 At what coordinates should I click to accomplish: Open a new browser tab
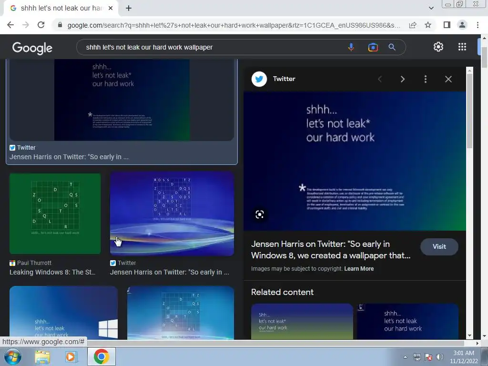click(x=129, y=9)
